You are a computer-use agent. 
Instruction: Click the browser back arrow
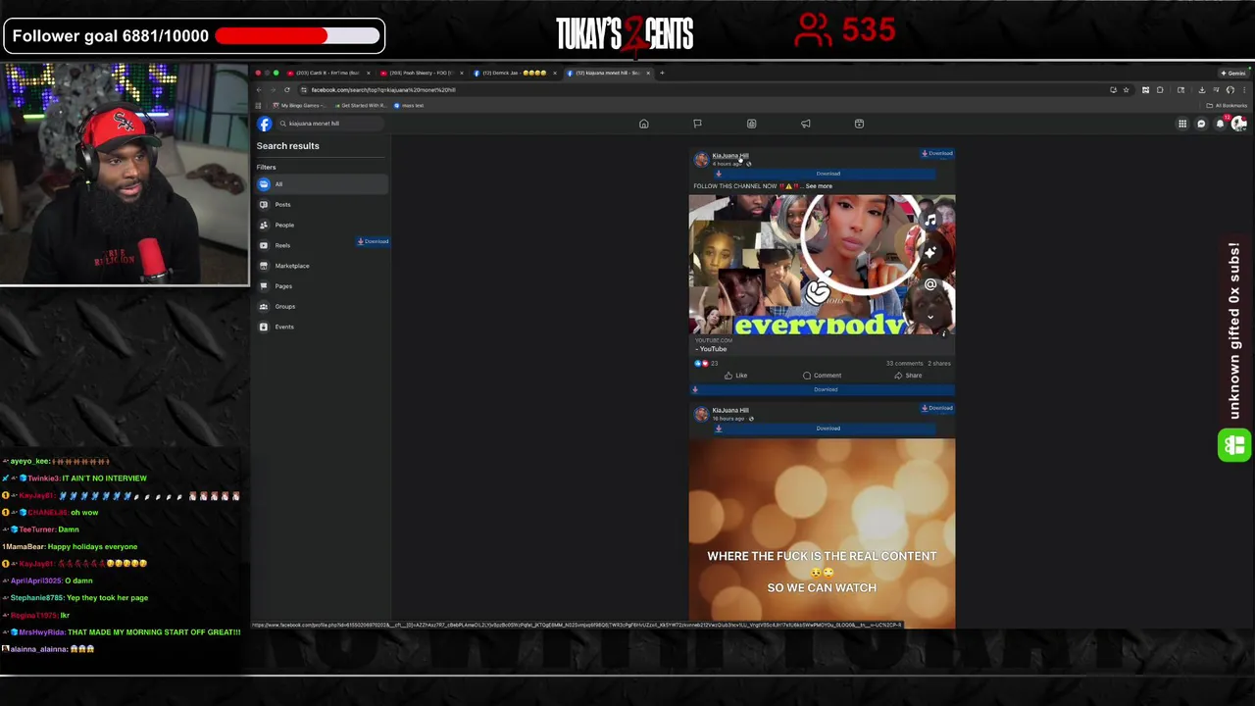click(260, 89)
